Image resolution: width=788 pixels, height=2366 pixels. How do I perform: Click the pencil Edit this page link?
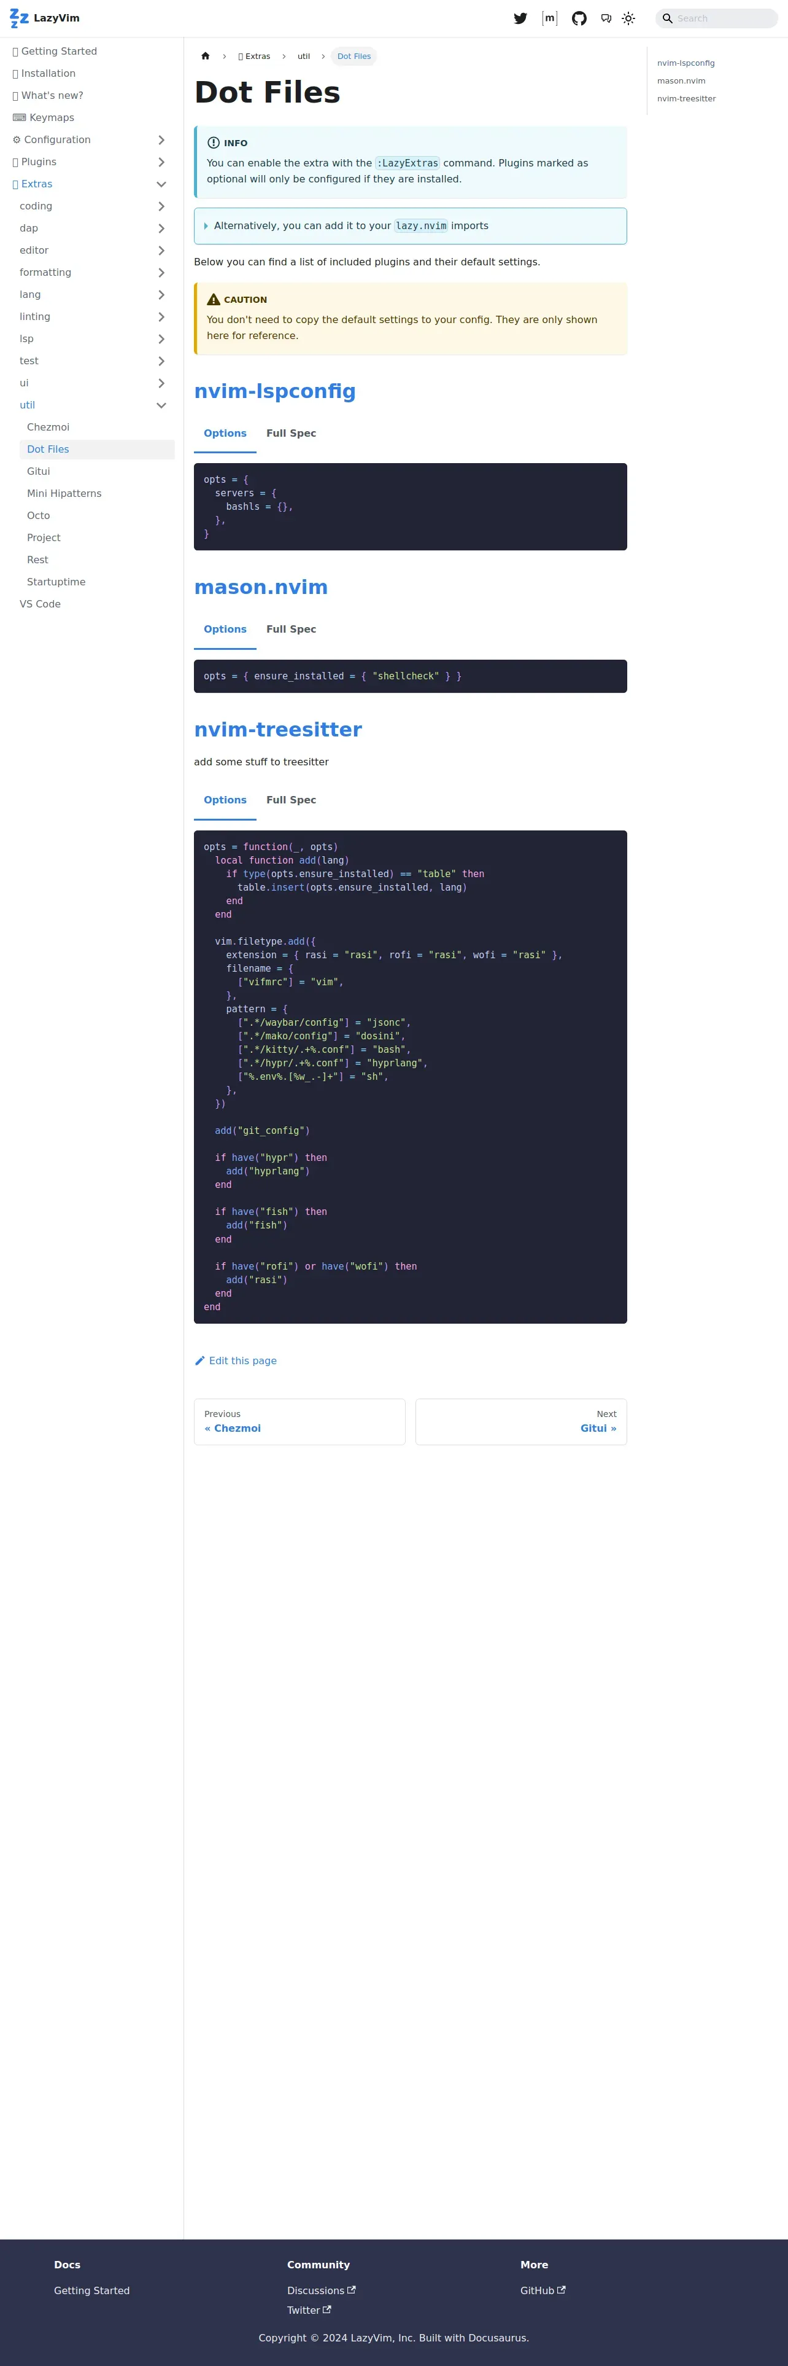(236, 1361)
